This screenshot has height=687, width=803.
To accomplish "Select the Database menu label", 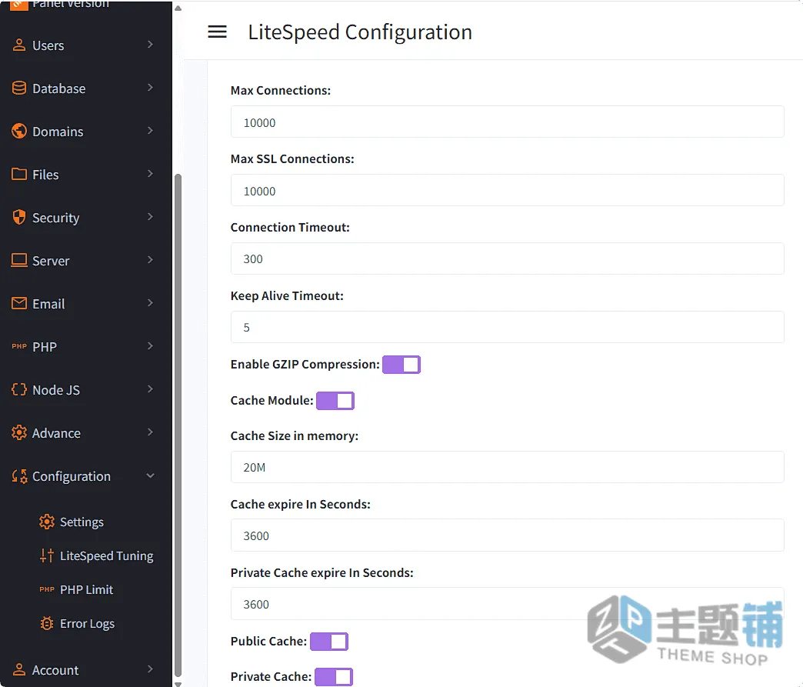I will 59,88.
